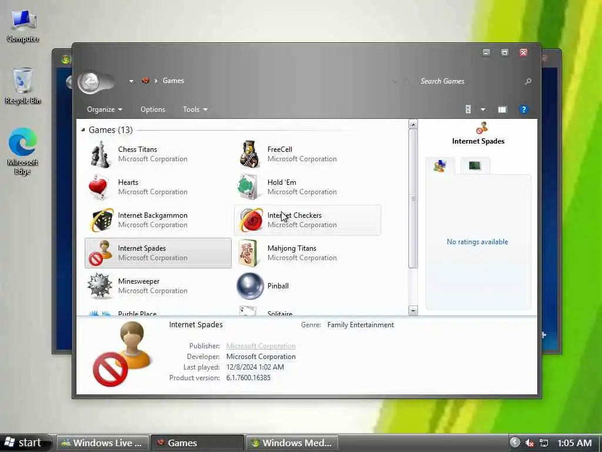The width and height of the screenshot is (602, 452).
Task: Select the Microsoft Edge desktop icon
Action: (x=23, y=151)
